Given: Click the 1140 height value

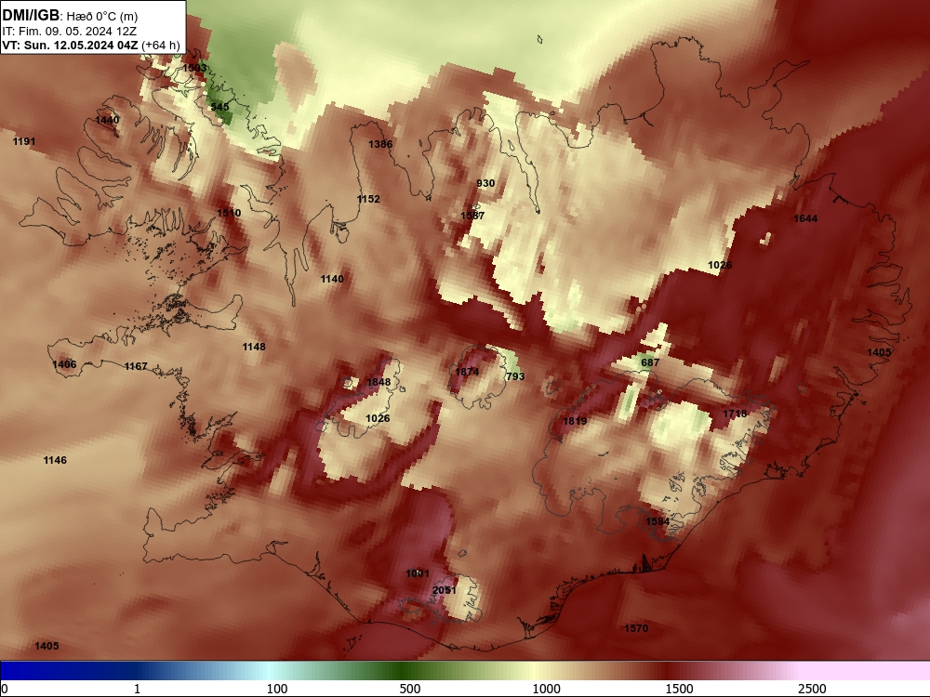Looking at the screenshot, I should (x=332, y=279).
